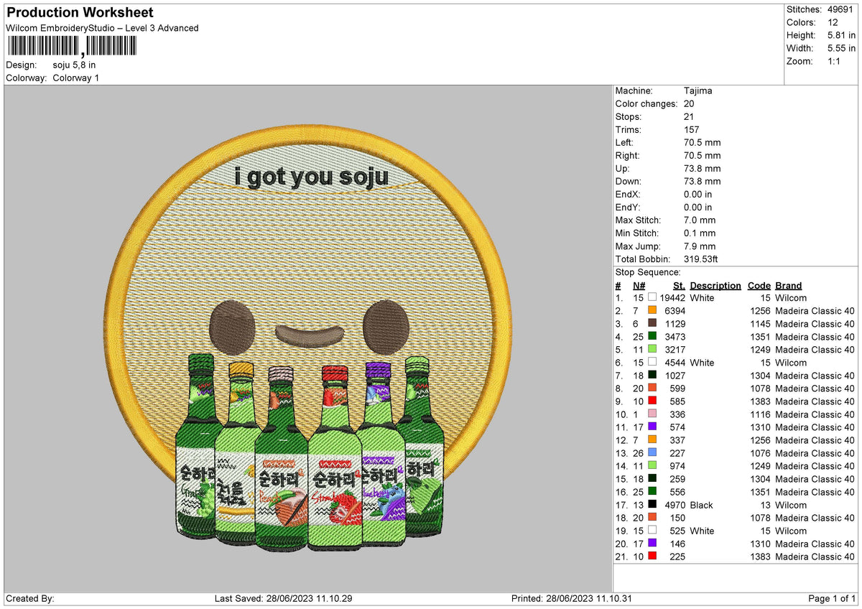Click stitch count 4544 in stop 6
The width and height of the screenshot is (862, 609).
(x=675, y=362)
